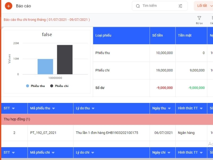The width and height of the screenshot is (213, 160).
Task: Toggle Phiếu thu legend series
Action: point(35,86)
